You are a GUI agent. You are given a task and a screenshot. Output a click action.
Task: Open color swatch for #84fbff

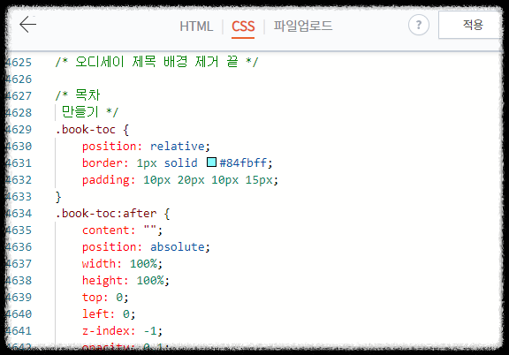tap(211, 162)
